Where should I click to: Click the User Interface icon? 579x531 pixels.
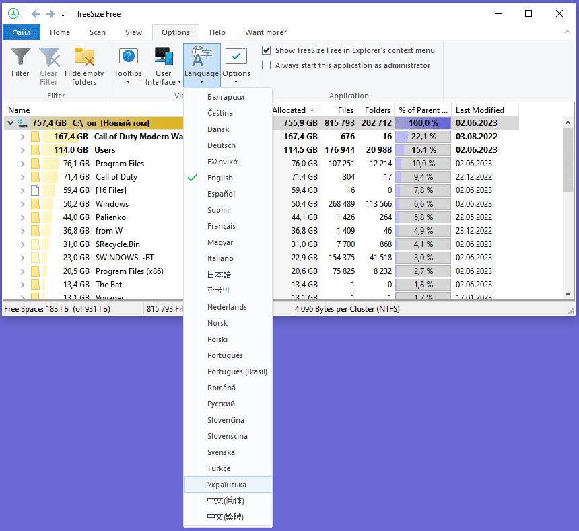point(163,57)
